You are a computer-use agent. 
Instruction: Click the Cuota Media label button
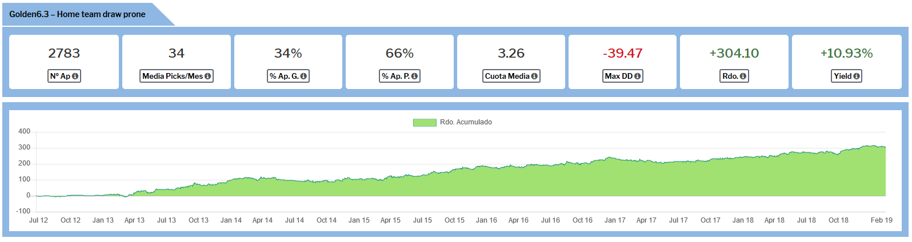pyautogui.click(x=511, y=76)
